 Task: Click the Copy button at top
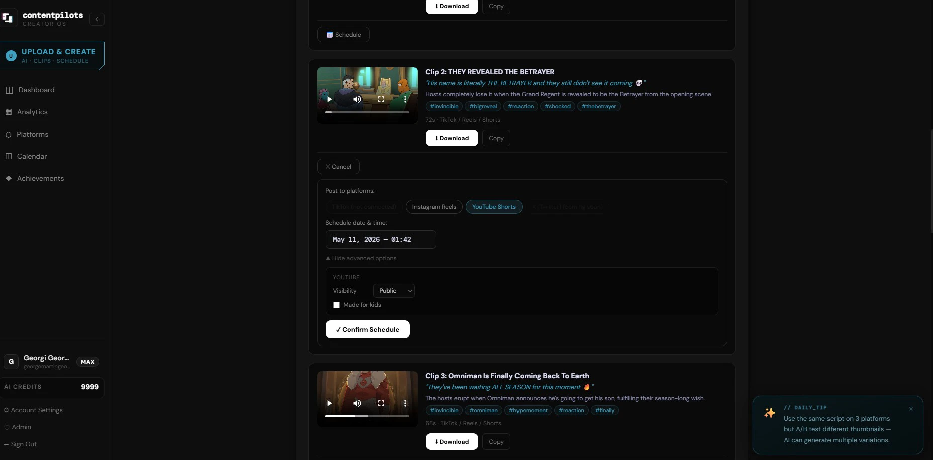(496, 7)
